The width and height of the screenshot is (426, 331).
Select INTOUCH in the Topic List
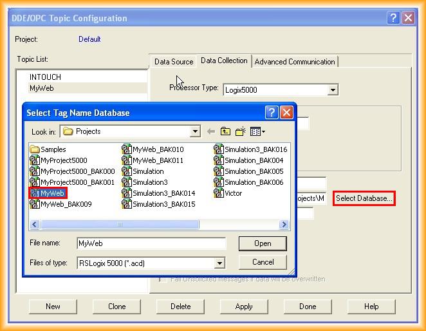coord(45,77)
